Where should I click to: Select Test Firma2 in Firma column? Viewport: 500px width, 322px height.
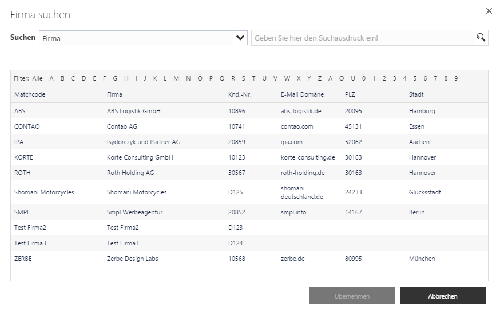pyautogui.click(x=123, y=228)
